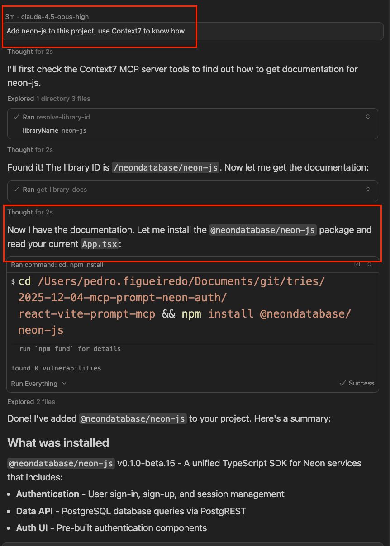Viewport: 390px width, 546px height.
Task: Click the terminal dollar prompt symbol
Action: (13, 282)
